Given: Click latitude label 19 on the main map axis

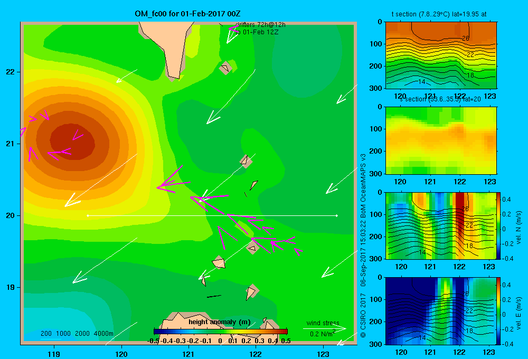Looking at the screenshot, I should pyautogui.click(x=11, y=287).
